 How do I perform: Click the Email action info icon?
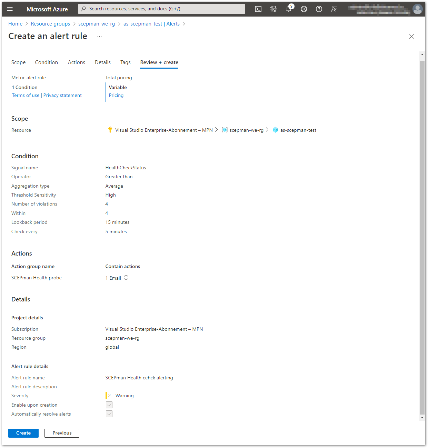[126, 278]
